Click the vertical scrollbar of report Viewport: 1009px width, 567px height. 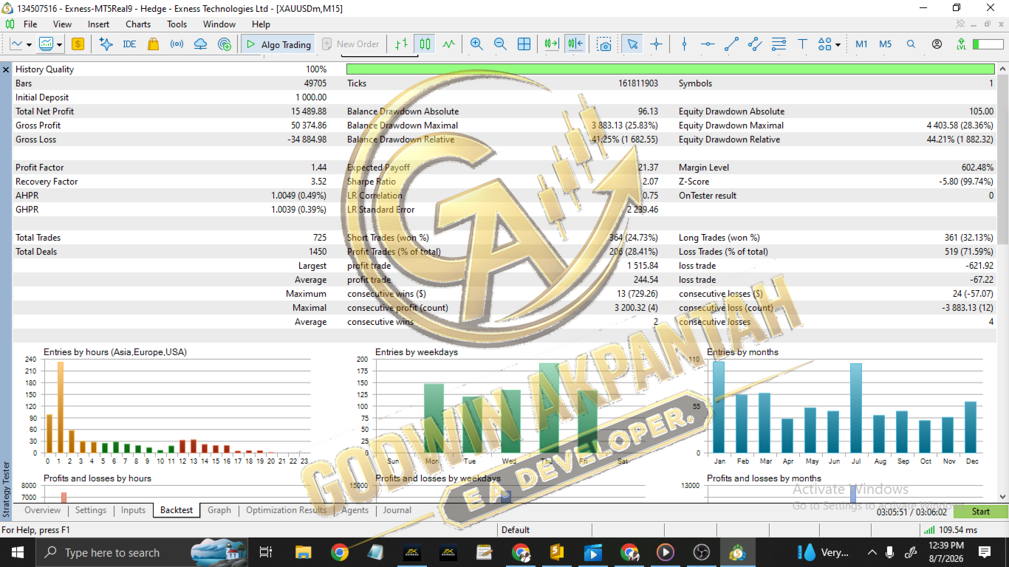coord(1002,282)
